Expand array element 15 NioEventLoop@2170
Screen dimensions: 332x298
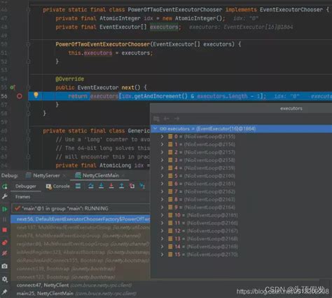point(162,255)
